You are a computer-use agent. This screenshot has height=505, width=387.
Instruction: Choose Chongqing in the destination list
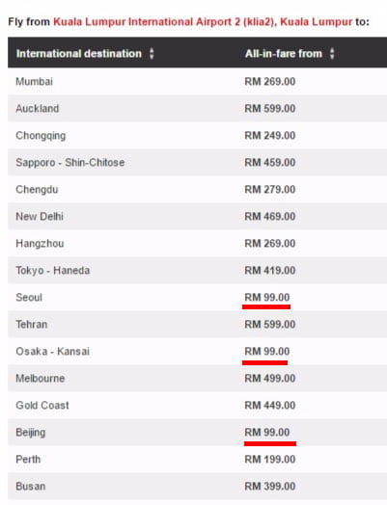[41, 136]
